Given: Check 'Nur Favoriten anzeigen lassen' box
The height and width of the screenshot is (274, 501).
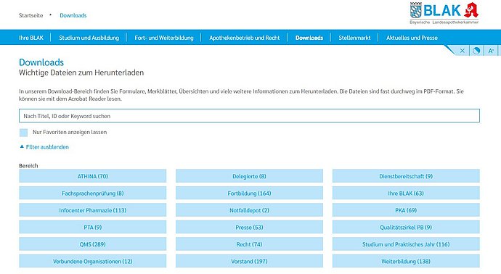Looking at the screenshot, I should 24,133.
